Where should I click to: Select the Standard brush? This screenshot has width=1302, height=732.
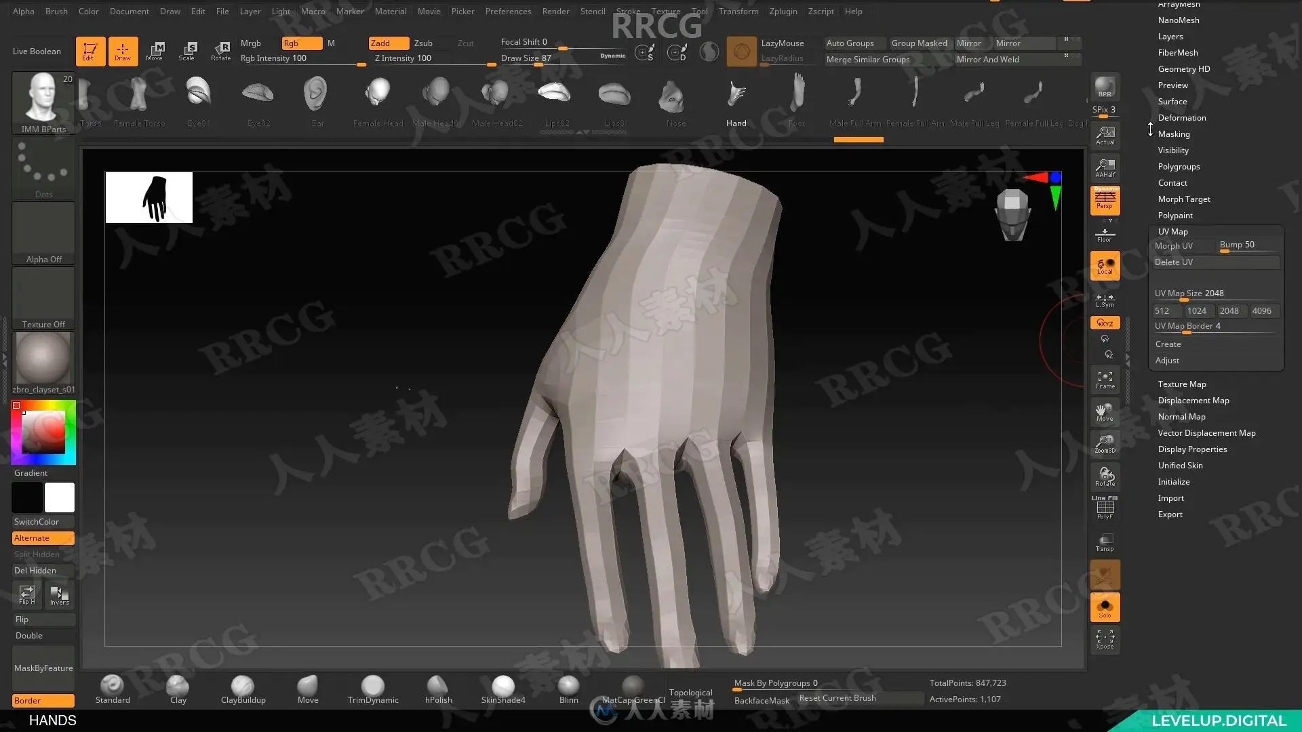click(113, 689)
